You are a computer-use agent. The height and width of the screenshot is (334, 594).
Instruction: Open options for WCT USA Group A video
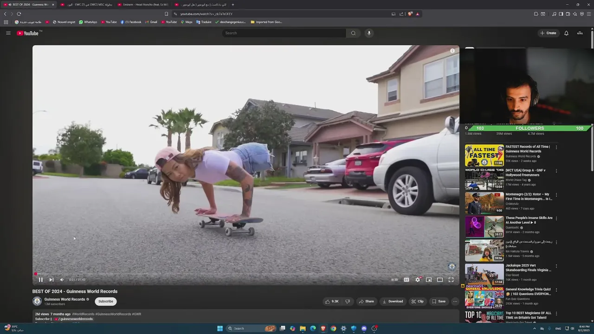click(556, 171)
